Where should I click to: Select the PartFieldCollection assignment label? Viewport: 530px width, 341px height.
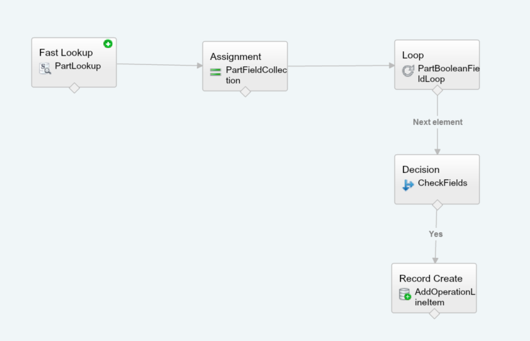pyautogui.click(x=256, y=75)
